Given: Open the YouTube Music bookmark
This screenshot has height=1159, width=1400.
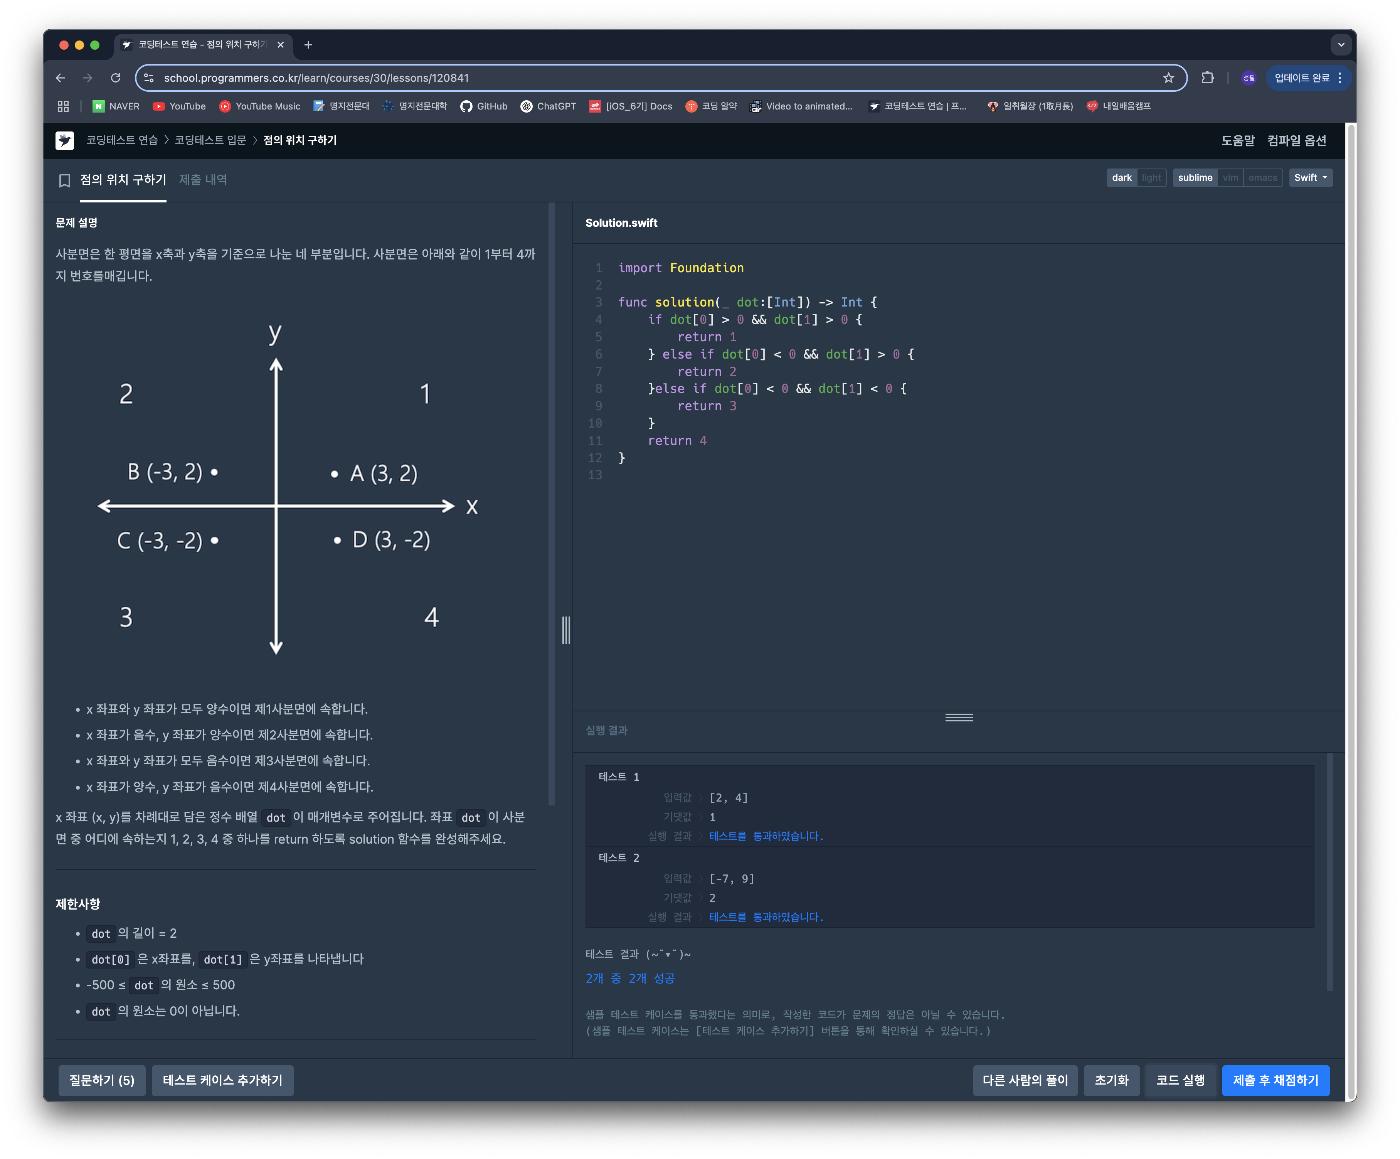Looking at the screenshot, I should [260, 106].
